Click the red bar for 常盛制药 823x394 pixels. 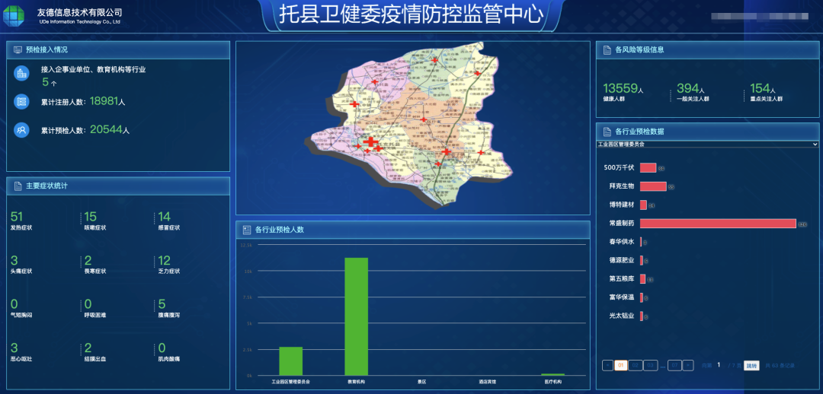pyautogui.click(x=718, y=223)
